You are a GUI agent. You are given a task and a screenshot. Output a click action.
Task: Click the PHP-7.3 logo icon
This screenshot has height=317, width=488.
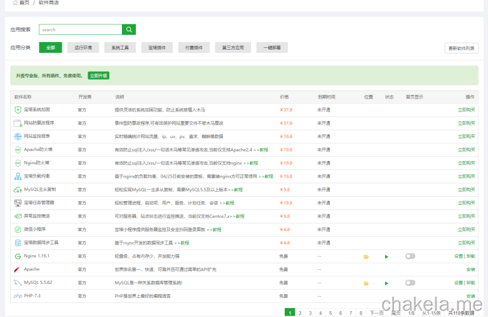[18, 296]
